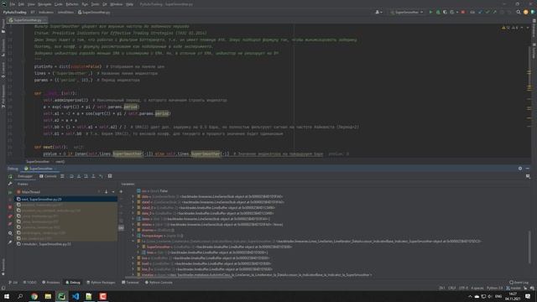Resume program with green play icon

pyautogui.click(x=10, y=192)
